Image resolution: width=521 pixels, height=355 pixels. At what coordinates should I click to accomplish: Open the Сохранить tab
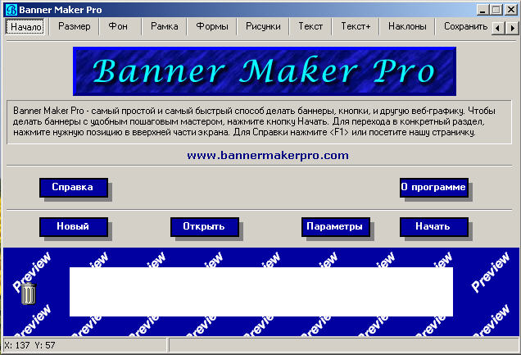[465, 26]
